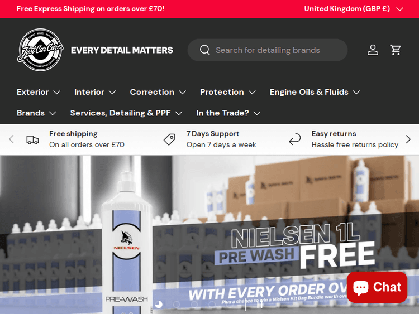Open Services, Detailing & PPF menu

(126, 113)
